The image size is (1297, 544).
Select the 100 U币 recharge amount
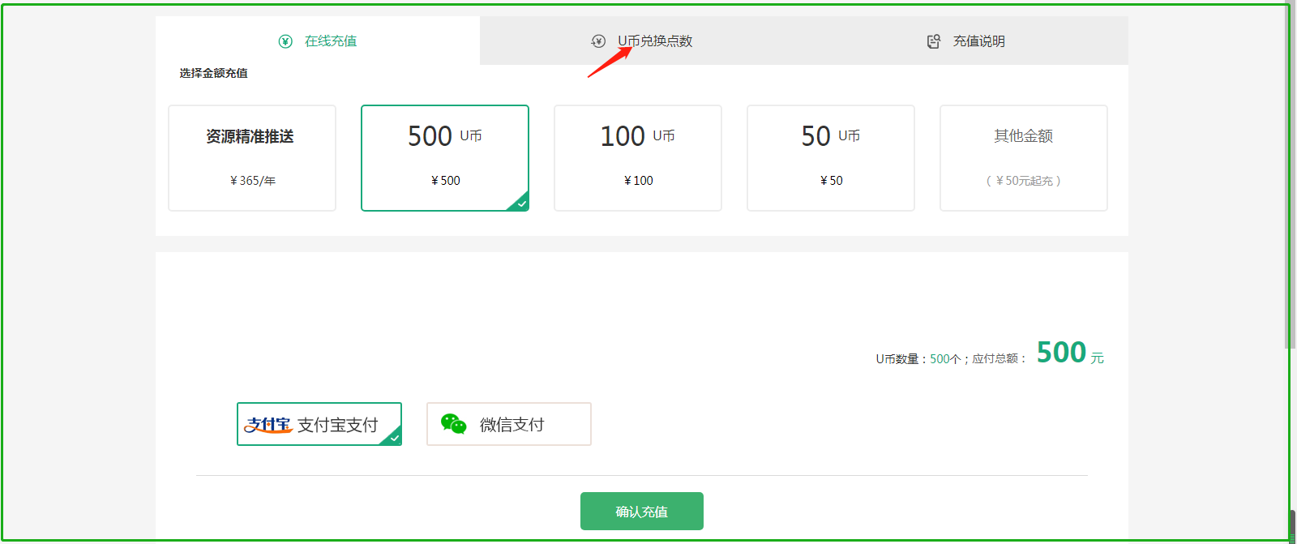[638, 158]
